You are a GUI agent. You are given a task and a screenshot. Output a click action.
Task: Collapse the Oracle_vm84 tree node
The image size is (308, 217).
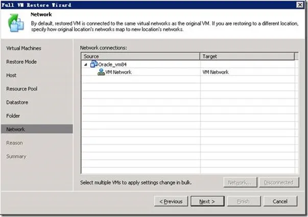85,64
